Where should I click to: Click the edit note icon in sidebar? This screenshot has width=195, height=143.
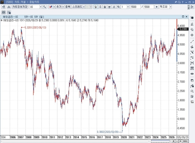pos(192,97)
